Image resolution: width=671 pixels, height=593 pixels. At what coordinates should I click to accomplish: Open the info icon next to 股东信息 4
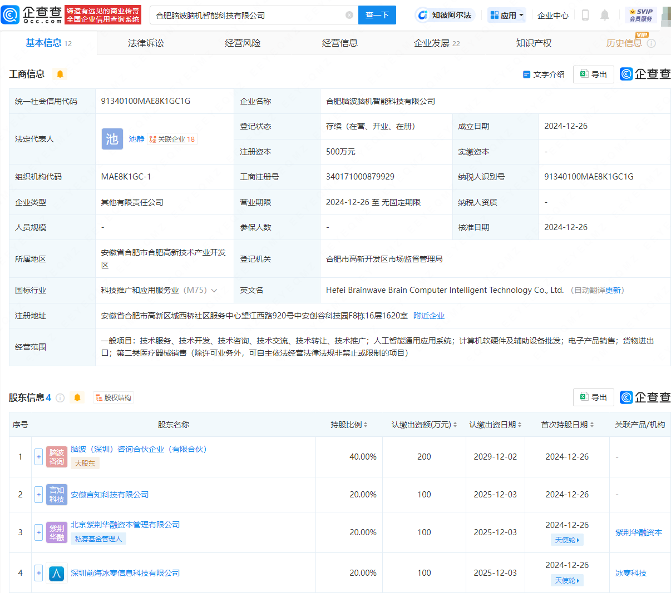[60, 397]
